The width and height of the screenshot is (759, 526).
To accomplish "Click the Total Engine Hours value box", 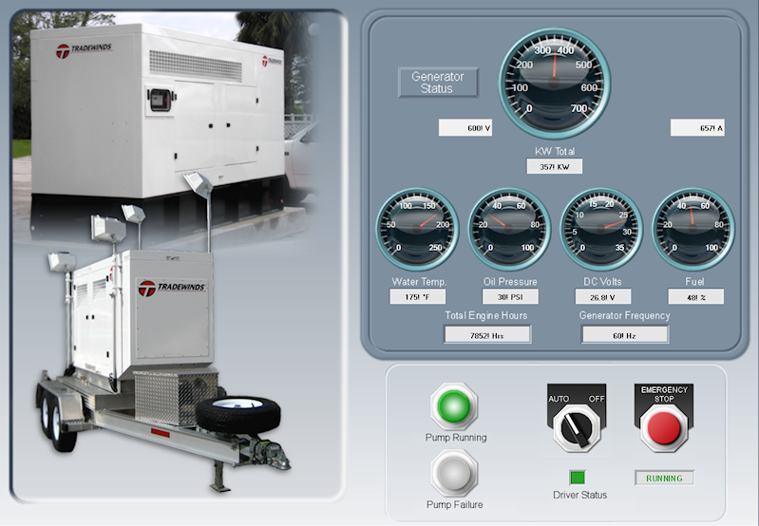I will (x=486, y=334).
